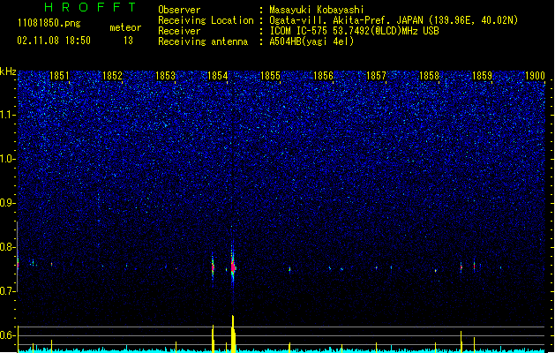Click the 1900 time marker
Image resolution: width=555 pixels, height=353 pixels.
pyautogui.click(x=535, y=76)
